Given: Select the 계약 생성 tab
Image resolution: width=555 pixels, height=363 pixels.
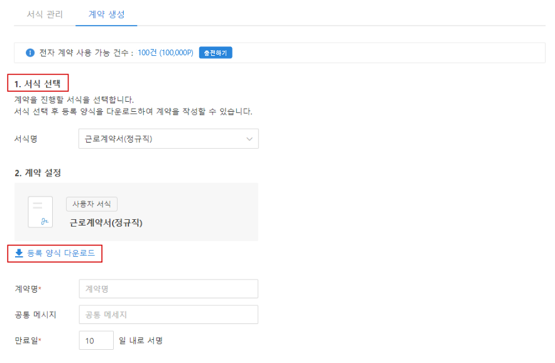Looking at the screenshot, I should [x=107, y=14].
